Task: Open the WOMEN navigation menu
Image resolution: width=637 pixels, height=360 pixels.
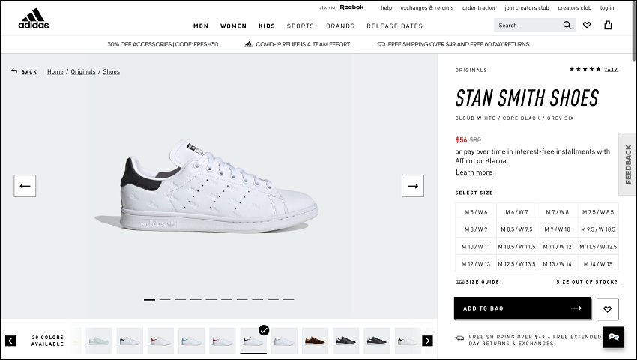Action: pyautogui.click(x=233, y=26)
